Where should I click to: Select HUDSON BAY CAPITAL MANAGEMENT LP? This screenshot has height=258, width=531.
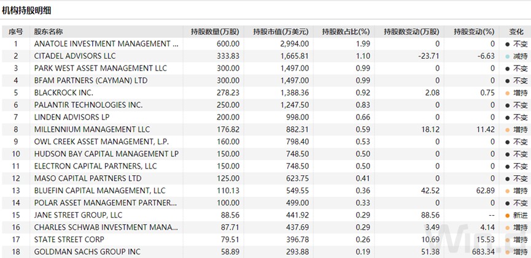106,154
